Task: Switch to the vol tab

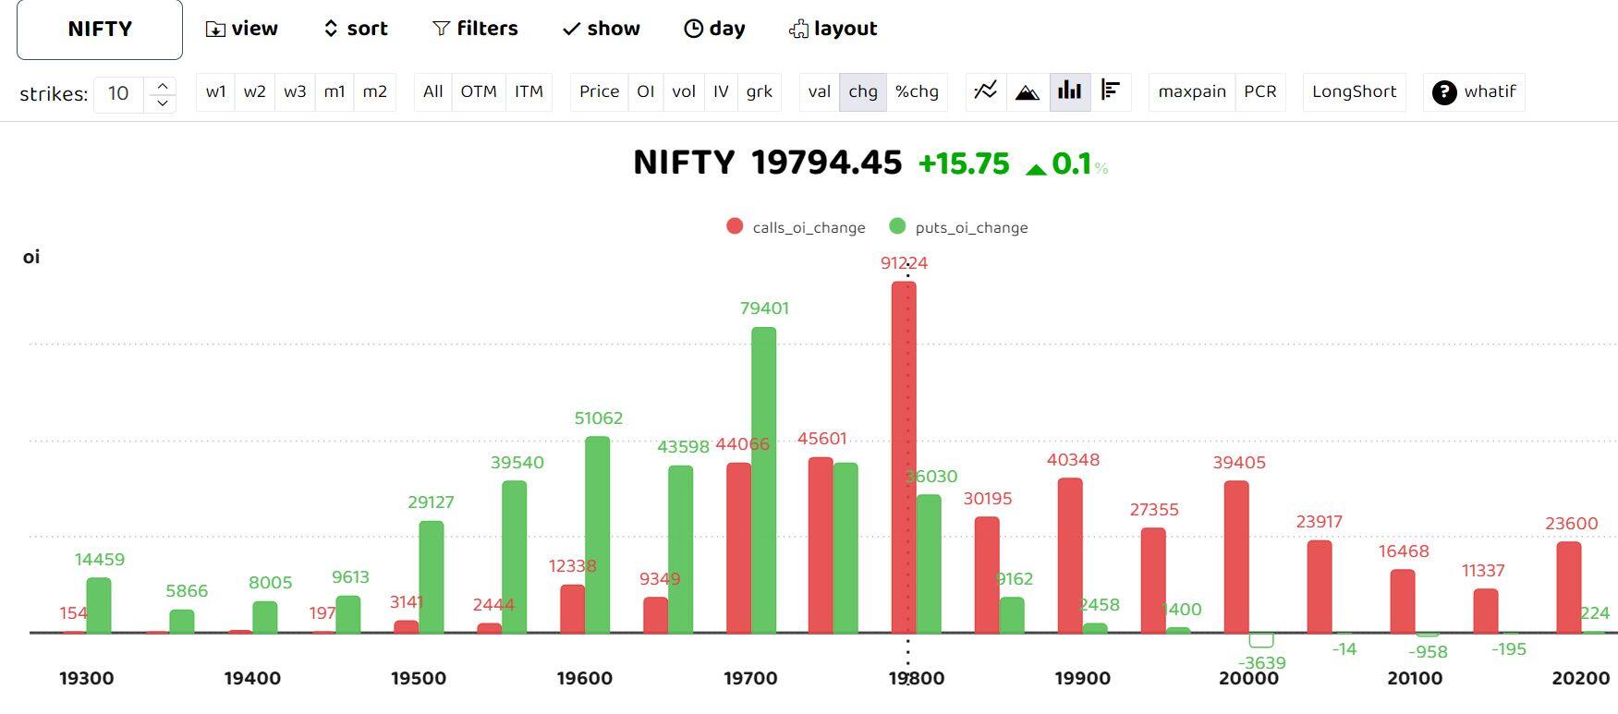Action: click(684, 91)
